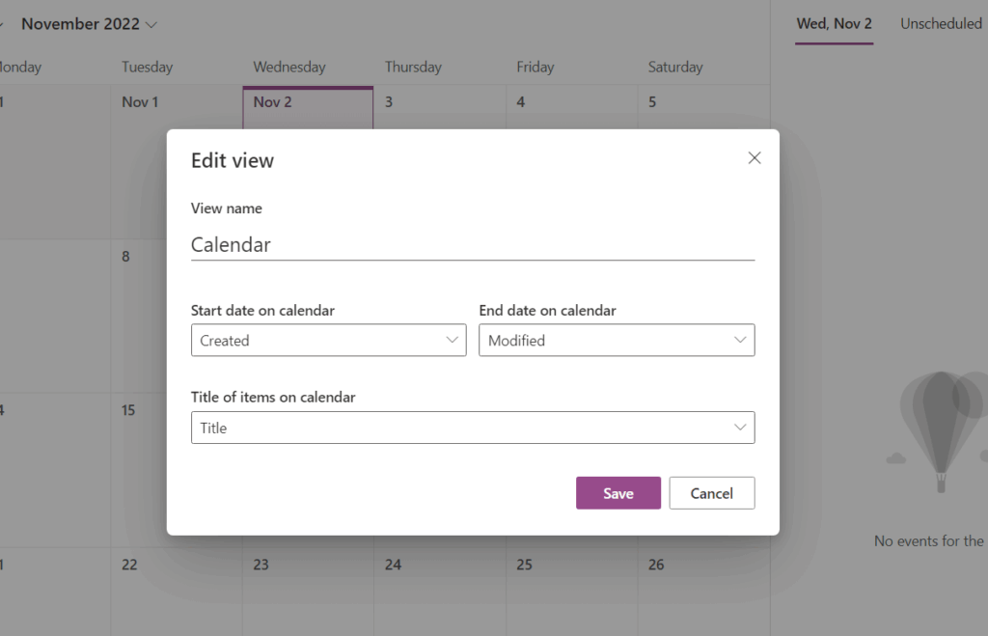This screenshot has width=988, height=636.
Task: Click the Thursday column header
Action: [413, 67]
